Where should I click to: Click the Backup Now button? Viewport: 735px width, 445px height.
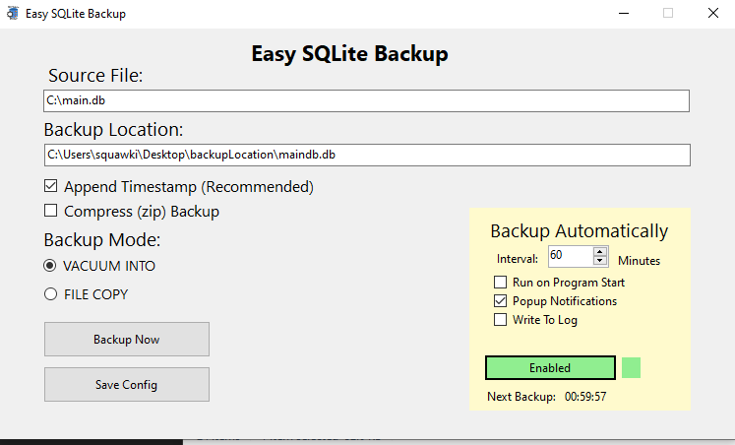pyautogui.click(x=127, y=339)
